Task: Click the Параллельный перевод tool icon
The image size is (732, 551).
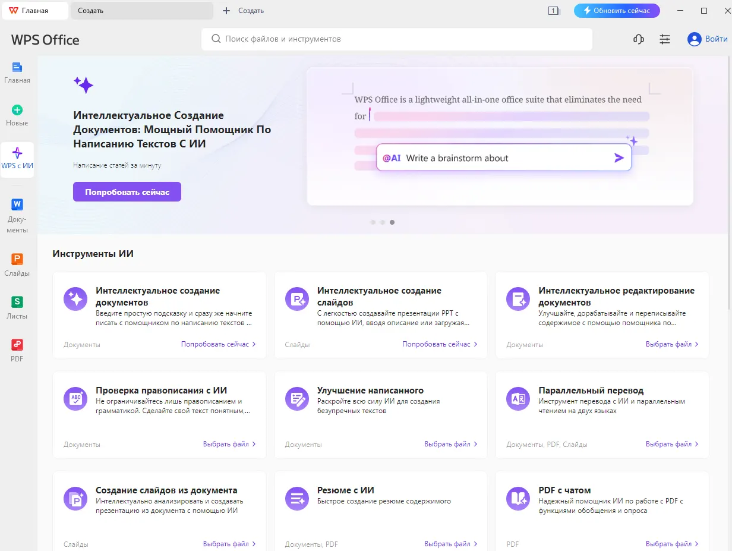Action: coord(518,399)
